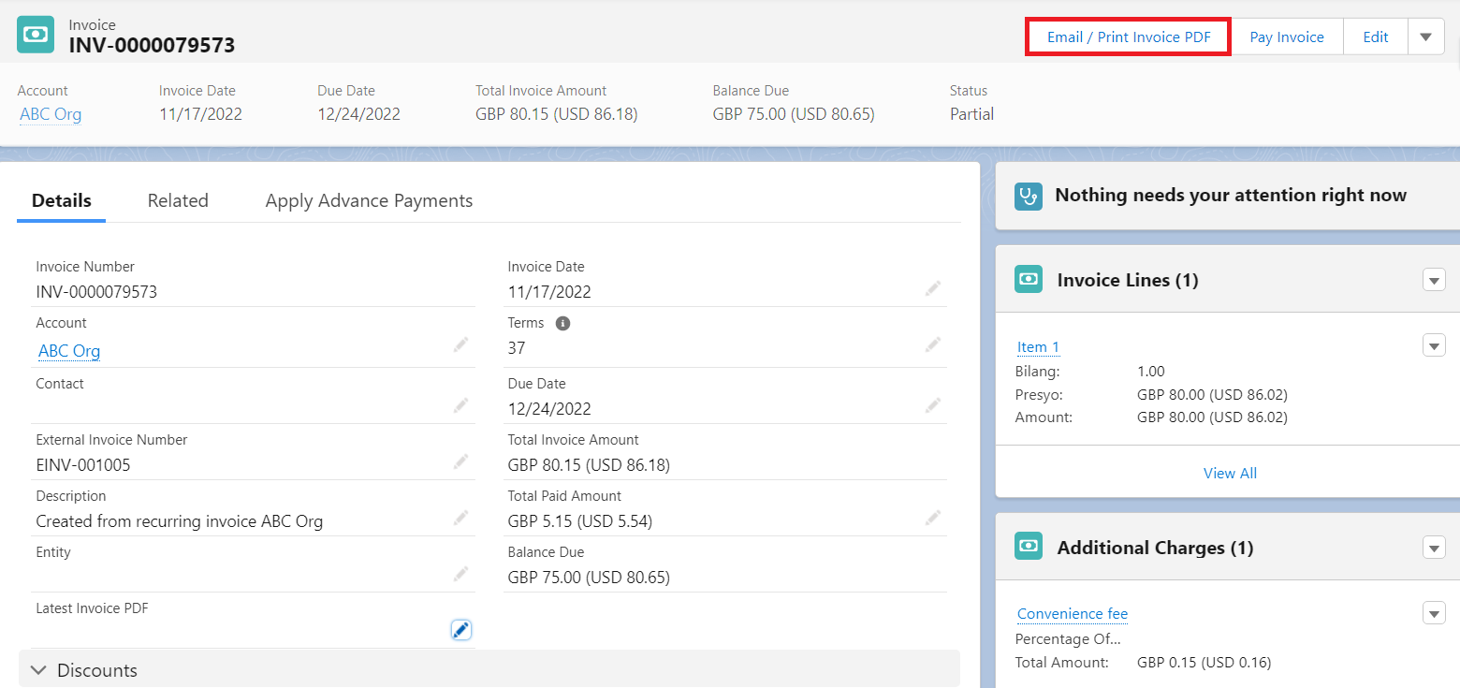This screenshot has width=1460, height=688.
Task: Edit the Account field pencil icon
Action: (460, 345)
